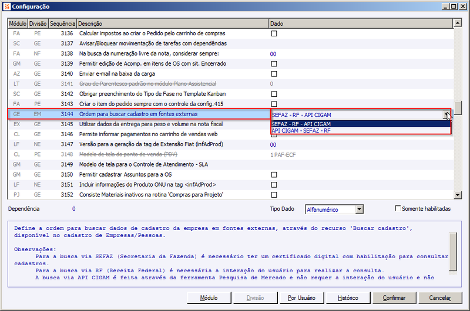Click the description text scrollbar thumb

[453, 252]
